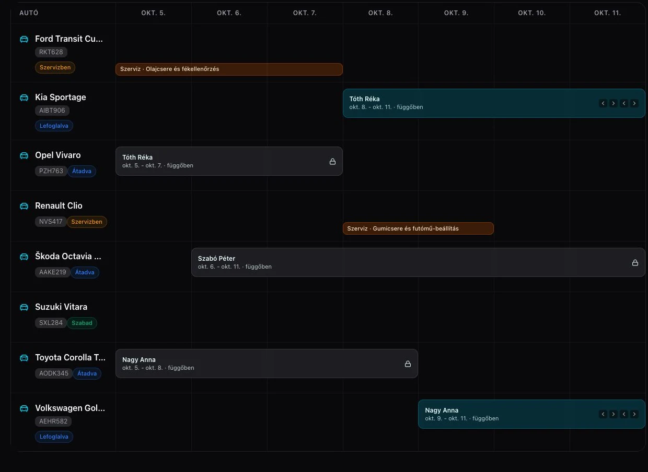Viewport: 648px width, 472px height.
Task: Click second chevron on Nagy Anna Volkswagen booking
Action: (614, 414)
